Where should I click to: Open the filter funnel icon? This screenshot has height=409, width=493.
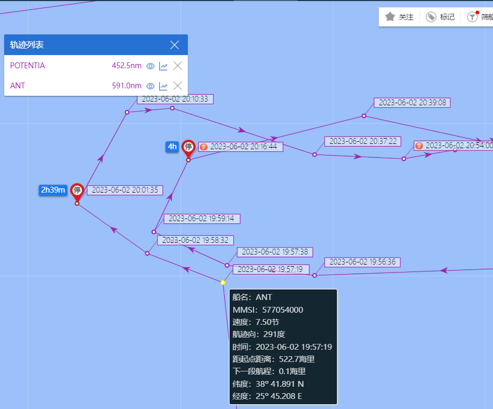coord(472,17)
